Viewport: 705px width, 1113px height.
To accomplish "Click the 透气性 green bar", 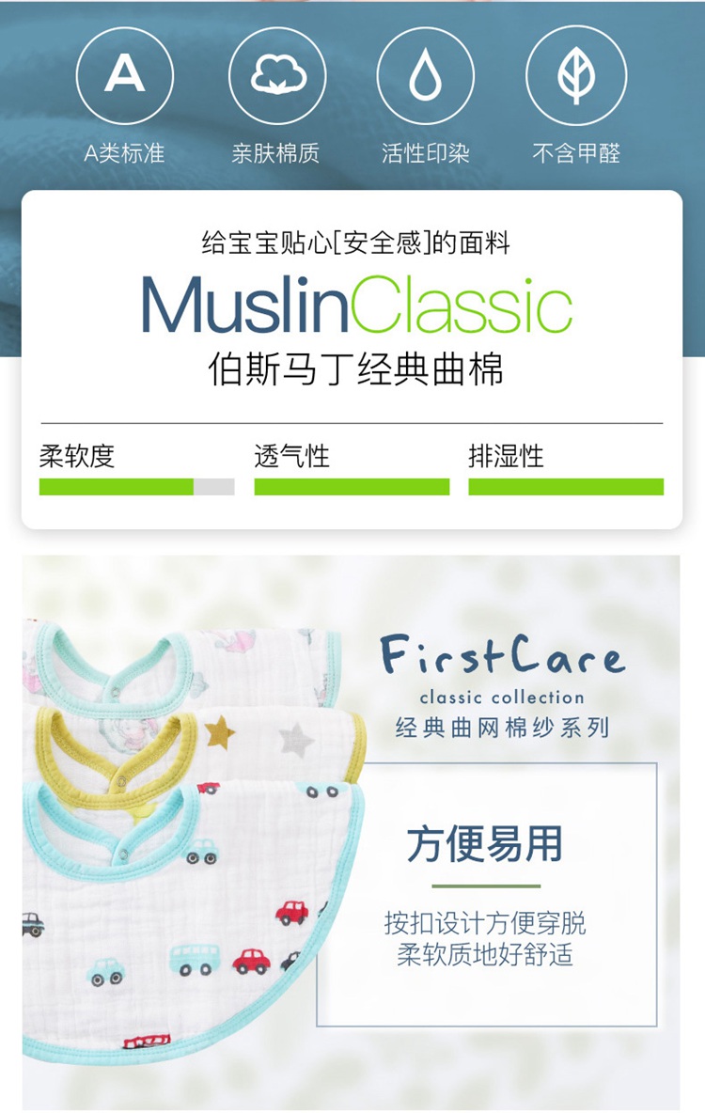I will click(352, 487).
